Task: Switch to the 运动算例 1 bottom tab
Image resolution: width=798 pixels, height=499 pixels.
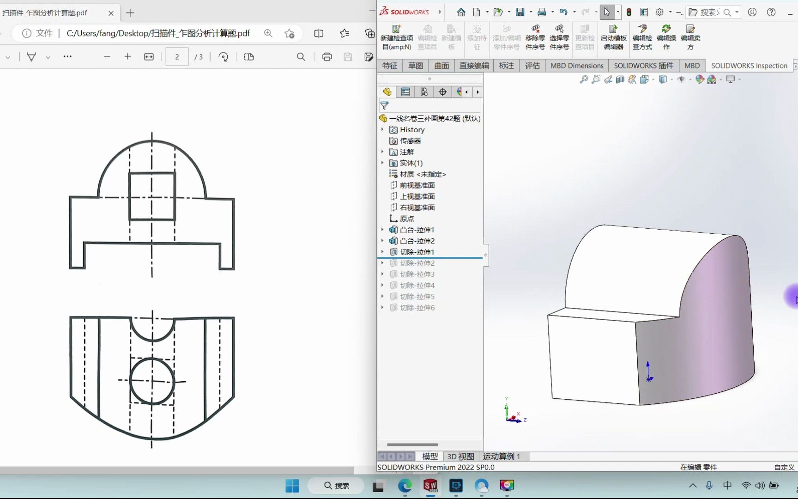Action: (x=501, y=456)
